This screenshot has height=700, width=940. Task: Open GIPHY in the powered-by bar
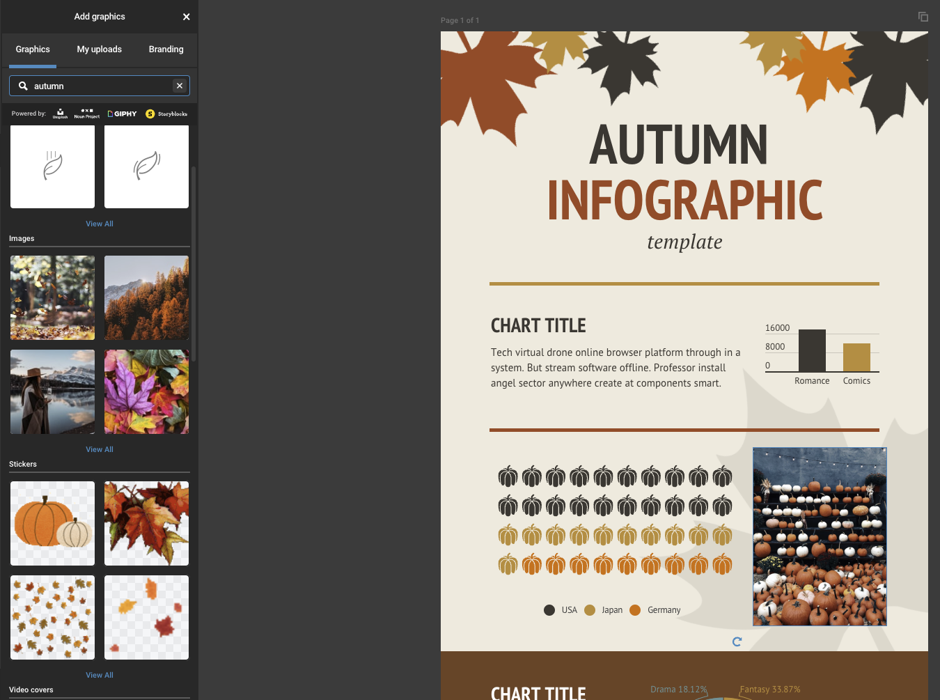(x=123, y=114)
